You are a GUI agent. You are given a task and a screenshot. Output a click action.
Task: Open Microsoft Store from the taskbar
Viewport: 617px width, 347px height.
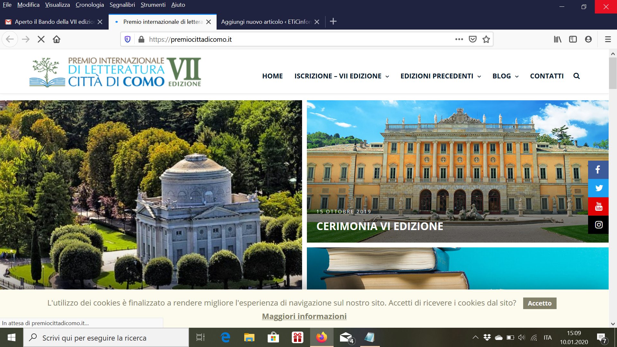273,337
